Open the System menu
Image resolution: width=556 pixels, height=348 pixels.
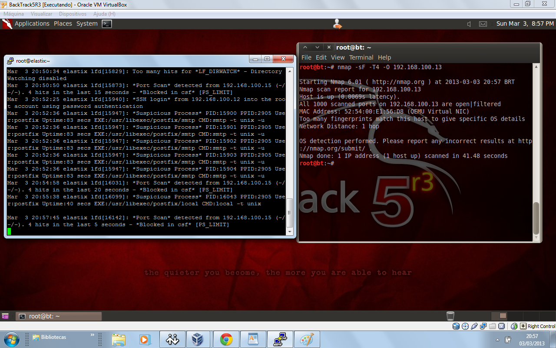click(x=87, y=24)
